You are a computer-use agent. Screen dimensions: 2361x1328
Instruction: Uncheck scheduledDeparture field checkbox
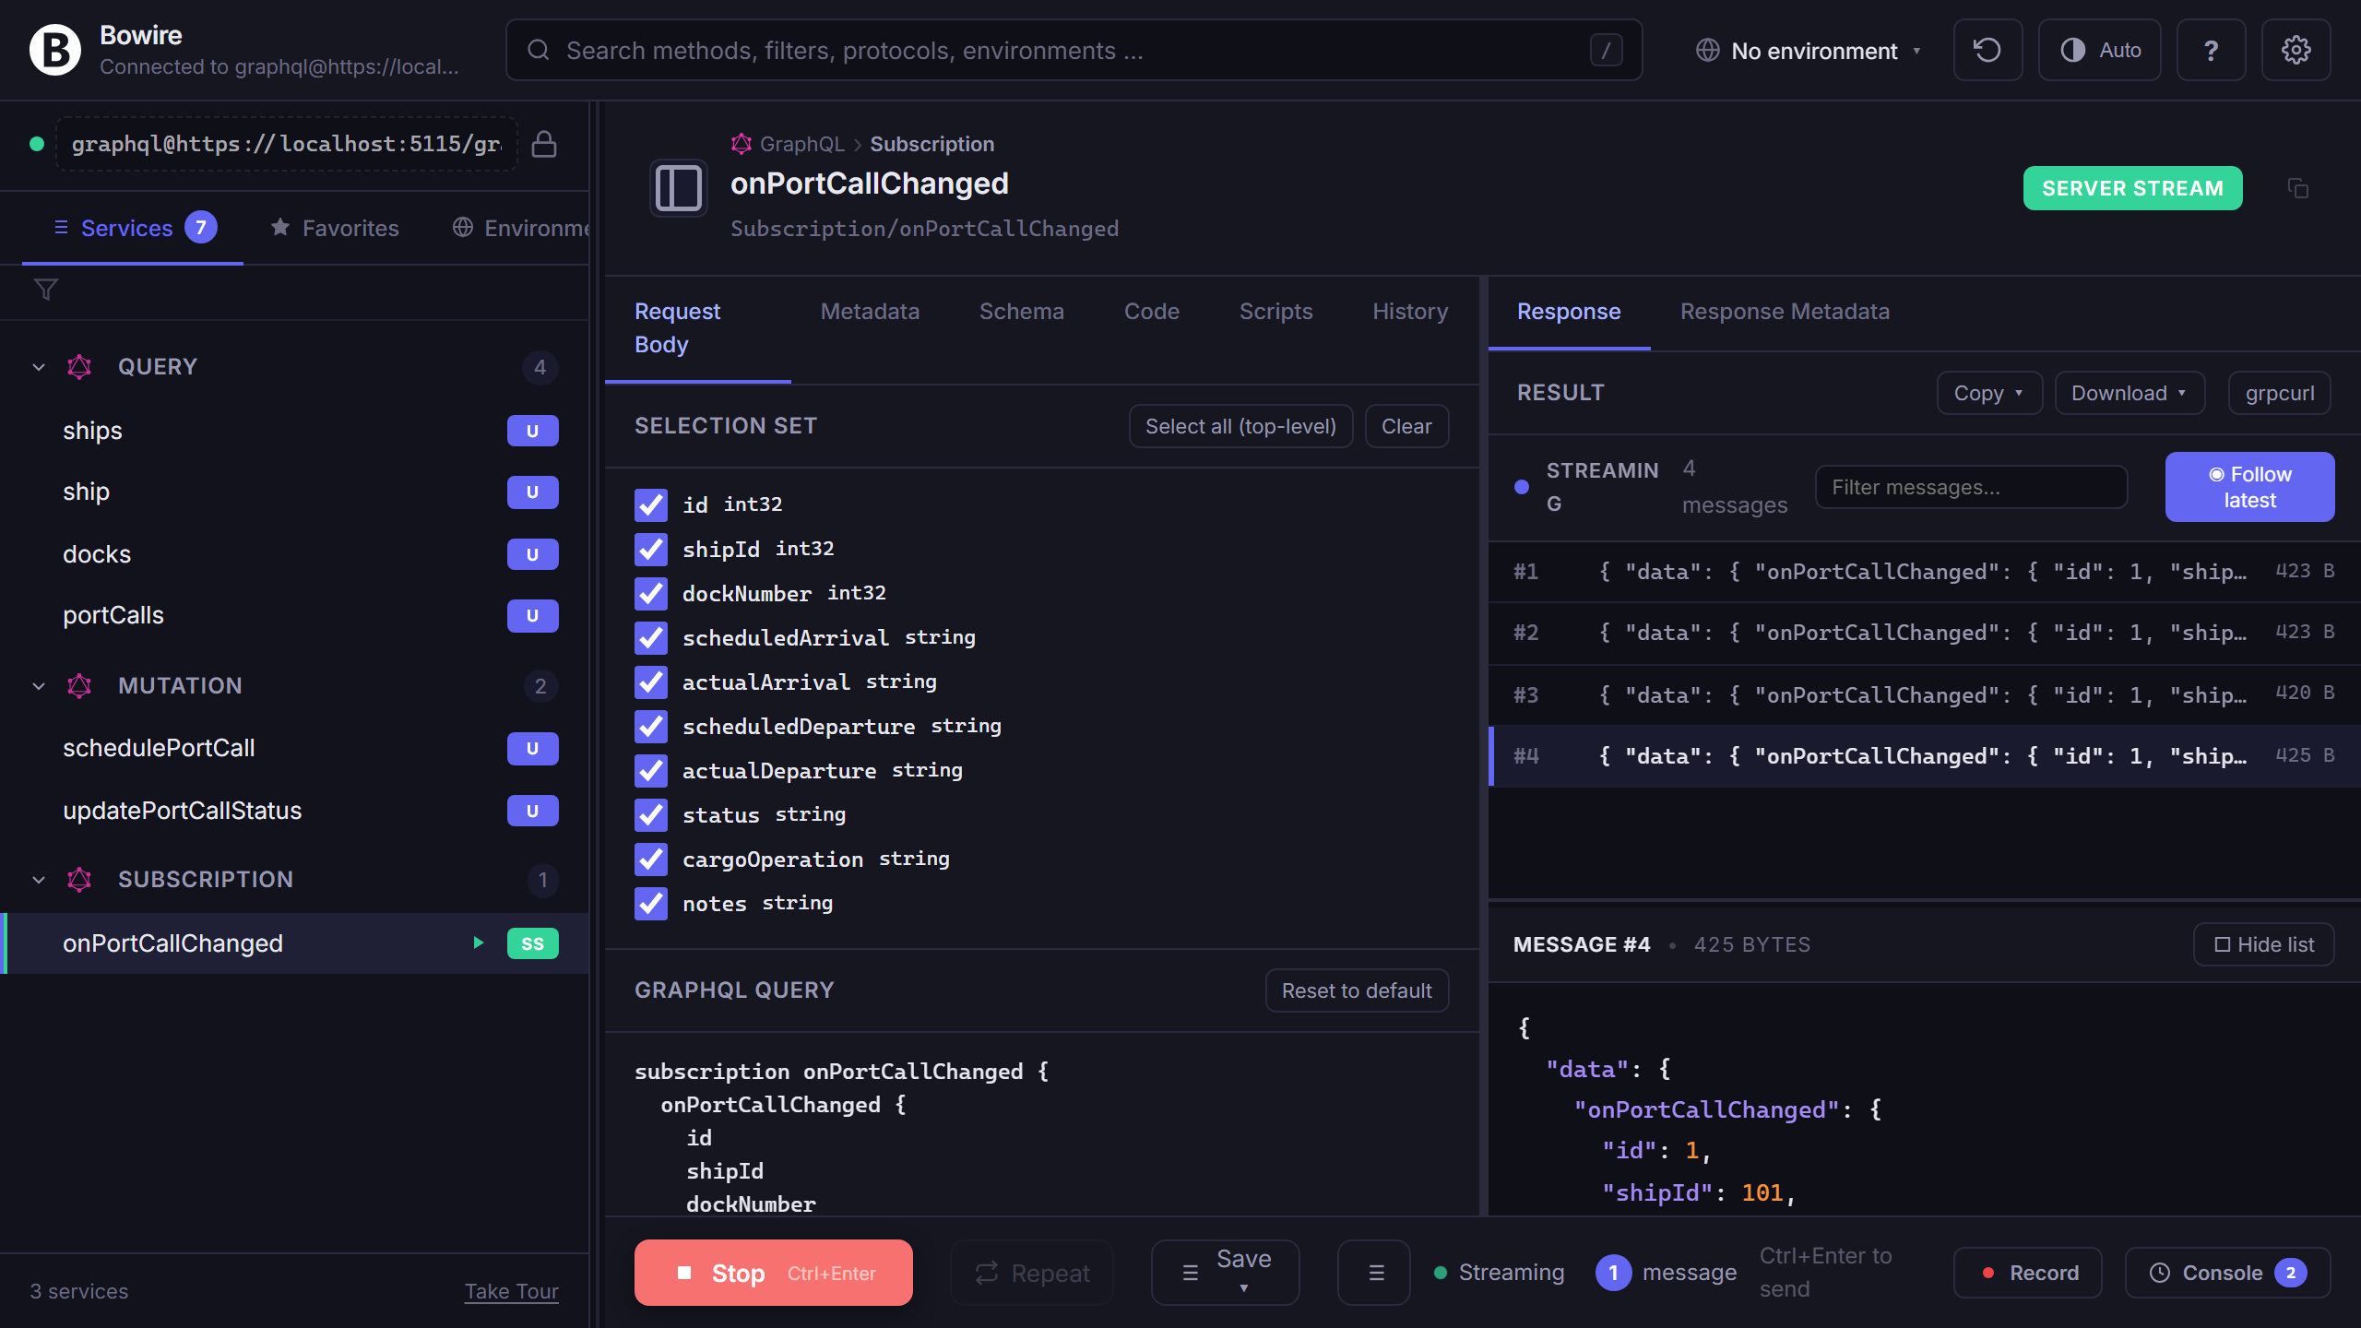(x=650, y=726)
